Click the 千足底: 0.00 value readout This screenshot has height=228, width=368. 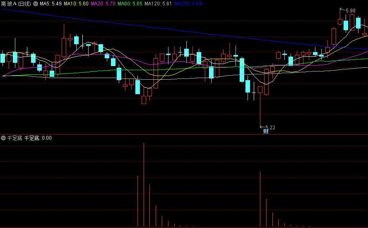[38, 138]
